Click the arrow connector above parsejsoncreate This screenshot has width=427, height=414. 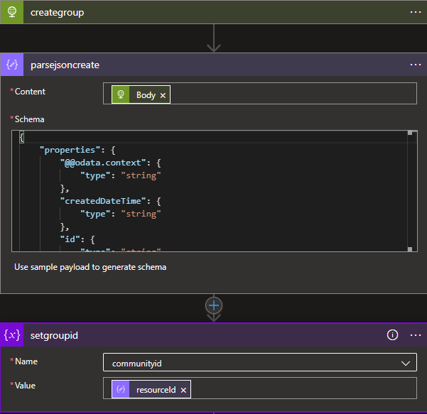coord(214,40)
